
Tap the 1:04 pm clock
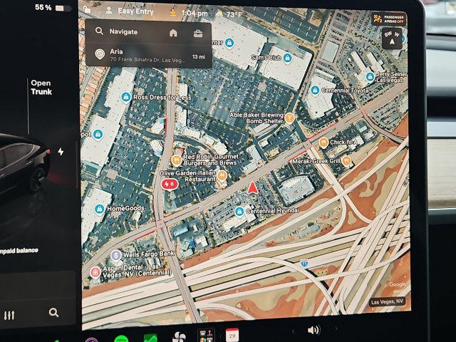(x=195, y=13)
